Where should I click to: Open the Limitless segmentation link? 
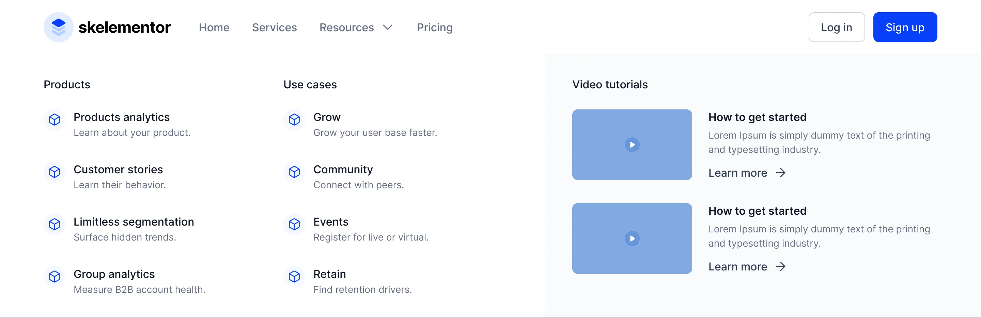[x=134, y=222]
